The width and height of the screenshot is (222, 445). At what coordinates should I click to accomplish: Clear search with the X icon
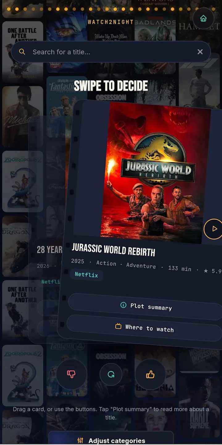click(x=200, y=52)
